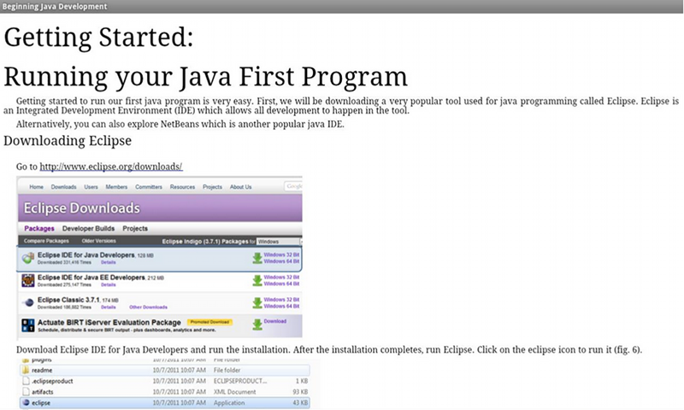
Task: Click the Eclipse IDE for Java Developers package icon
Action: 28,258
